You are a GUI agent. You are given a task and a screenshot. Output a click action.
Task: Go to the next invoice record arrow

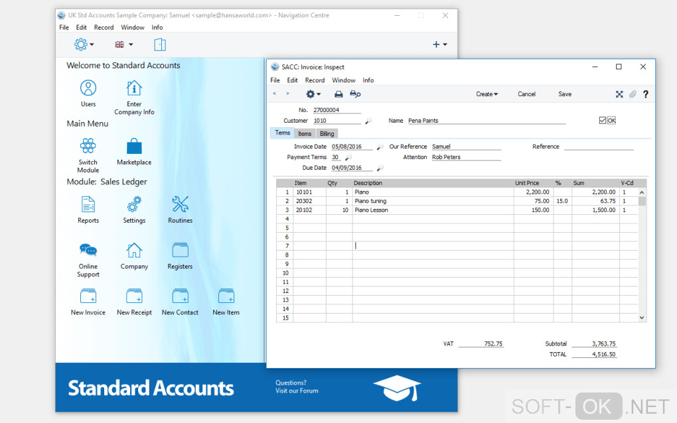click(x=287, y=93)
